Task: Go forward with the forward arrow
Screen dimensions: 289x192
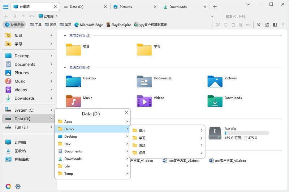Action: point(14,16)
